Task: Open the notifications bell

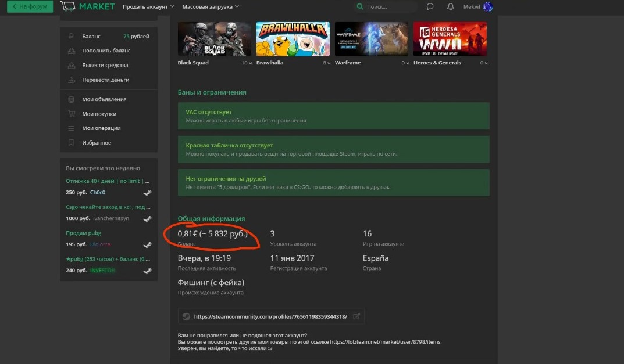Action: coord(450,7)
